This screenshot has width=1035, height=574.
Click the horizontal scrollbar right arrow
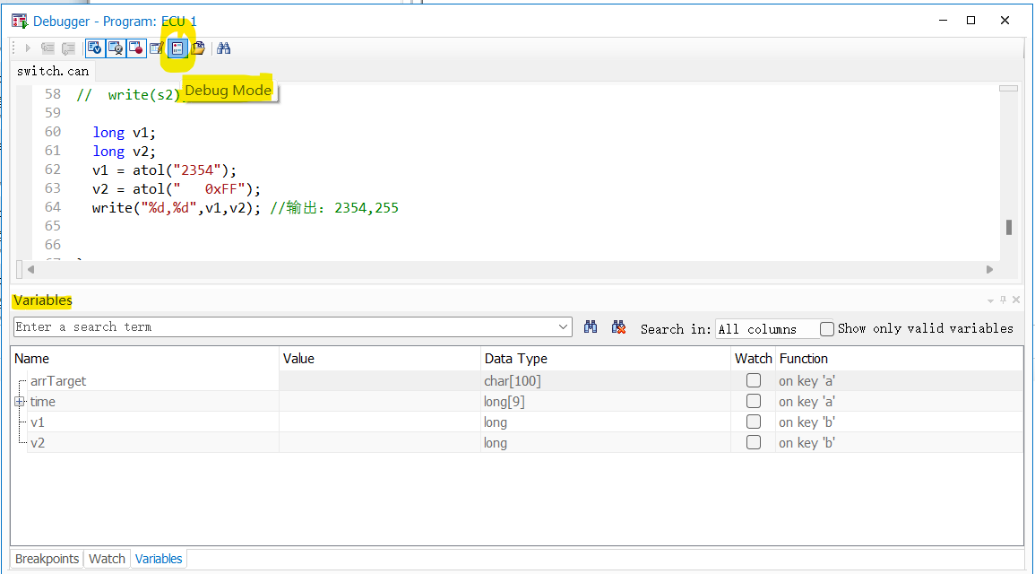click(989, 269)
